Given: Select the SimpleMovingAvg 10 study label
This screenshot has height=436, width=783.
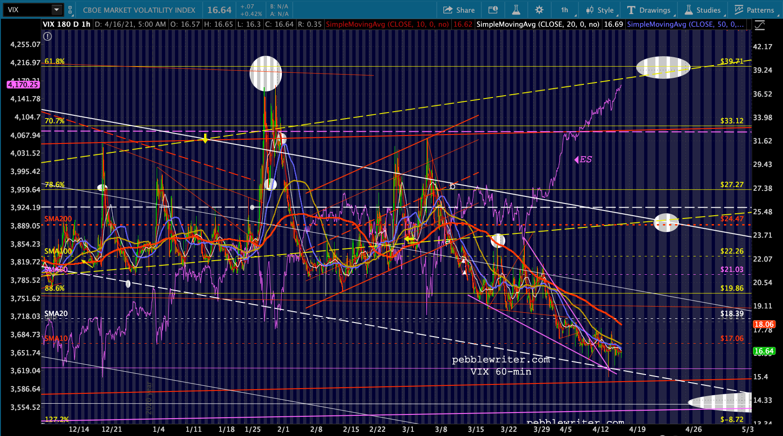Looking at the screenshot, I should pyautogui.click(x=387, y=24).
